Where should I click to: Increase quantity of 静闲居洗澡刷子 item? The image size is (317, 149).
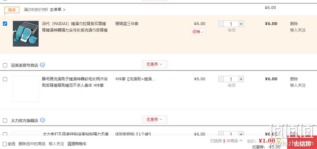241,79
